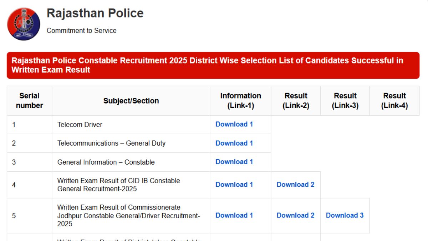
Task: Click the Commitment to Service tagline
Action: [81, 31]
